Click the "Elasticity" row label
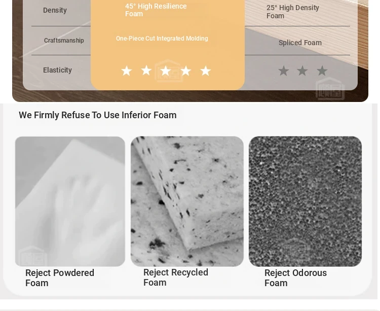 point(57,70)
